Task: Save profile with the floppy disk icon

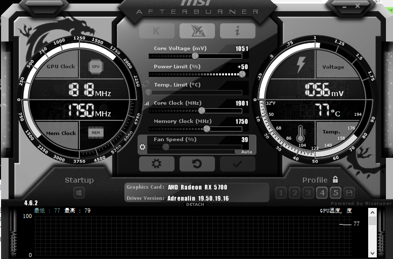Action: (x=349, y=193)
